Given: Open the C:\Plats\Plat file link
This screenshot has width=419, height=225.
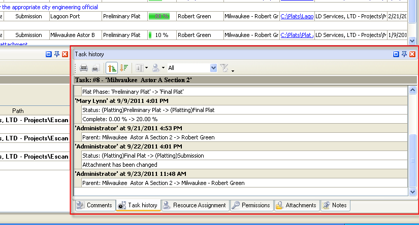Looking at the screenshot, I should pyautogui.click(x=297, y=35).
